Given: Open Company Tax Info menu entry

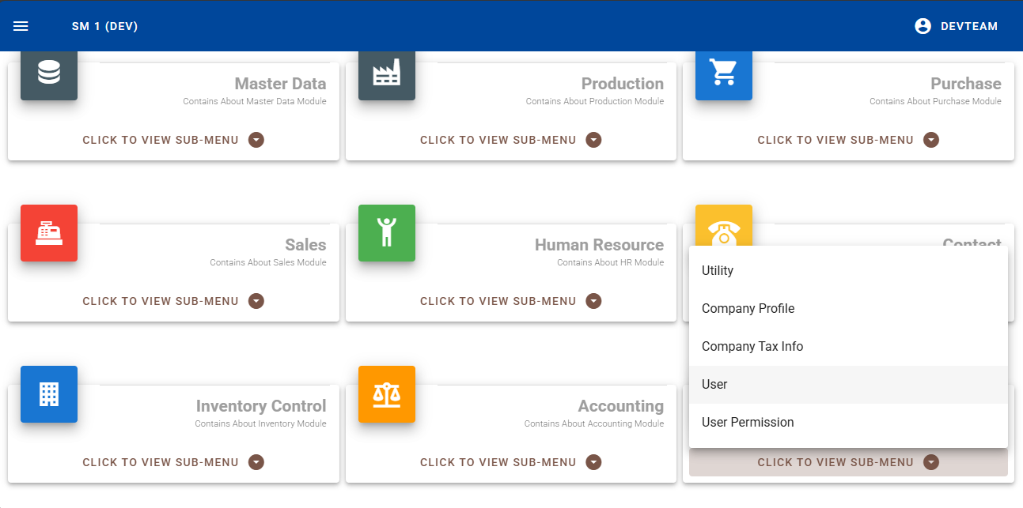Looking at the screenshot, I should tap(752, 347).
